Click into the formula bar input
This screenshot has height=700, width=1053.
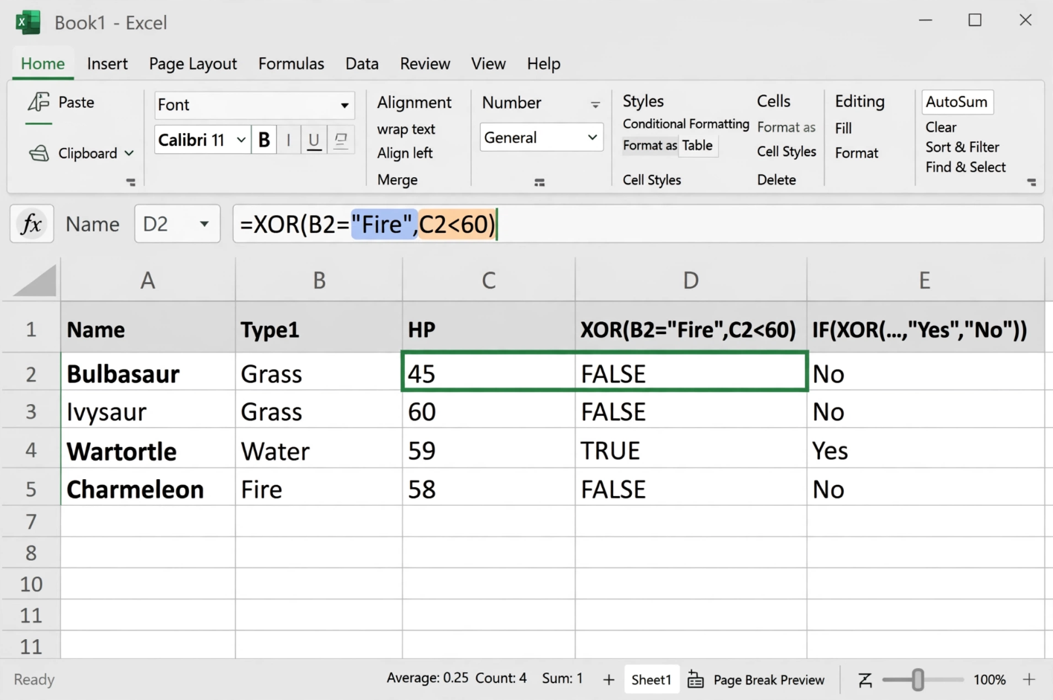pos(638,224)
